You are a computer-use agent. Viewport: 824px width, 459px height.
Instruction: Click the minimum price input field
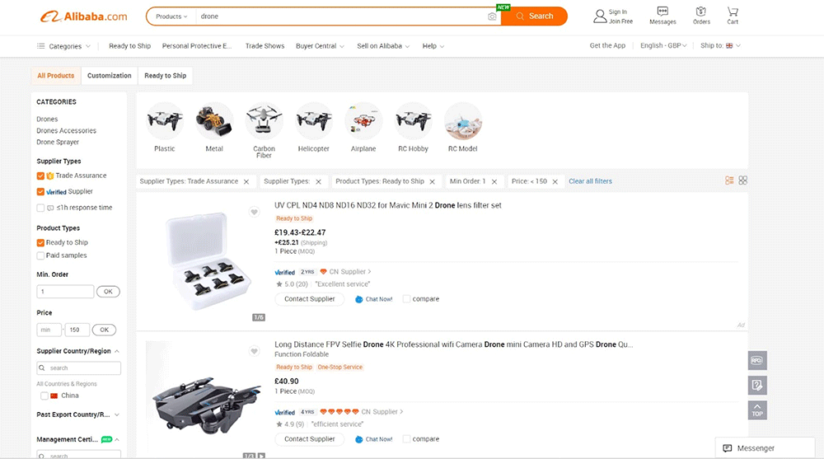(x=49, y=330)
